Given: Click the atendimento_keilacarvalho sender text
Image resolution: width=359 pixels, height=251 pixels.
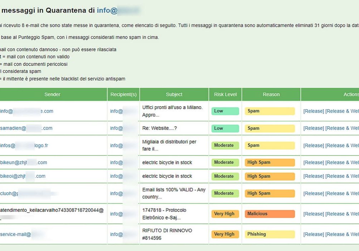Looking at the screenshot, I should [52, 210].
